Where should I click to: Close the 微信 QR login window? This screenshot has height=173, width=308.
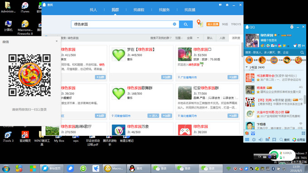tap(57, 41)
